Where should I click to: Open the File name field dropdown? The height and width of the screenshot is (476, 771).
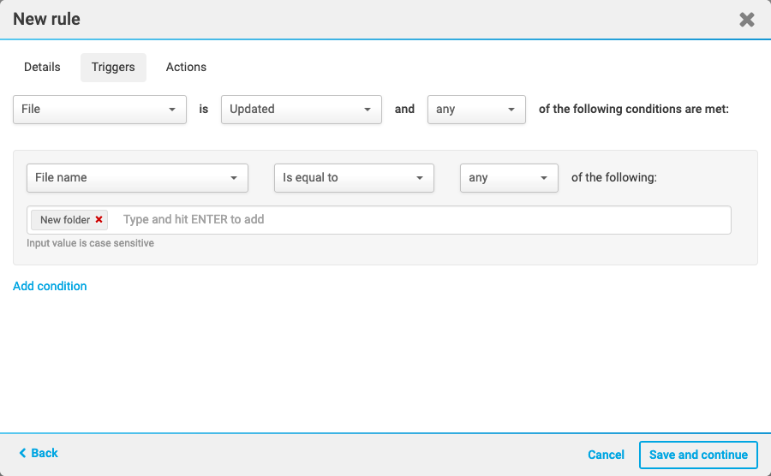click(137, 178)
